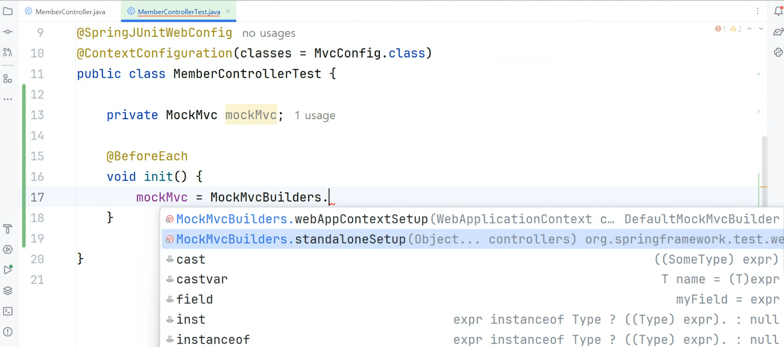Open the Build hammer tool window
784x347 pixels.
point(8,229)
